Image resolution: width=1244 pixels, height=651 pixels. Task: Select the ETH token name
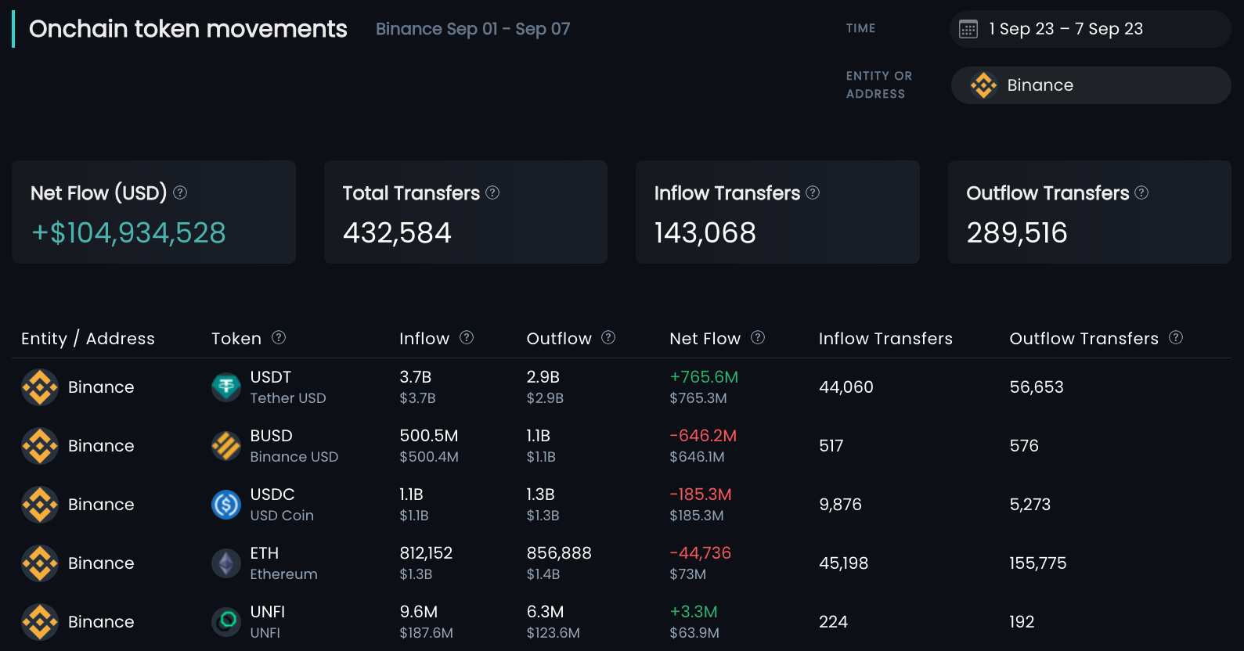(x=265, y=553)
